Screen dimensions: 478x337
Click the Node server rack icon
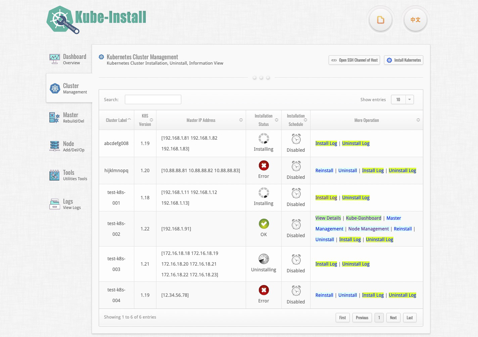point(54,146)
